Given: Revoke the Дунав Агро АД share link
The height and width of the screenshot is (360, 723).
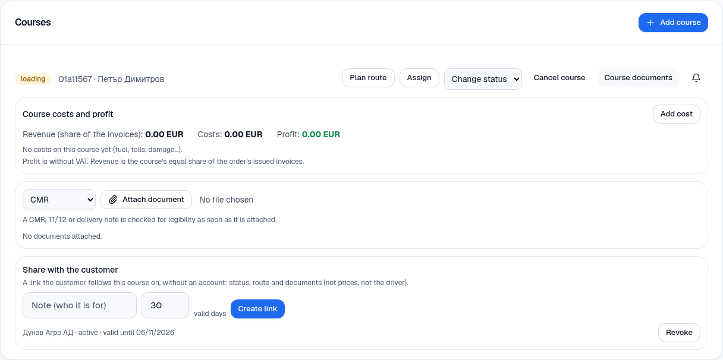Looking at the screenshot, I should (x=679, y=333).
